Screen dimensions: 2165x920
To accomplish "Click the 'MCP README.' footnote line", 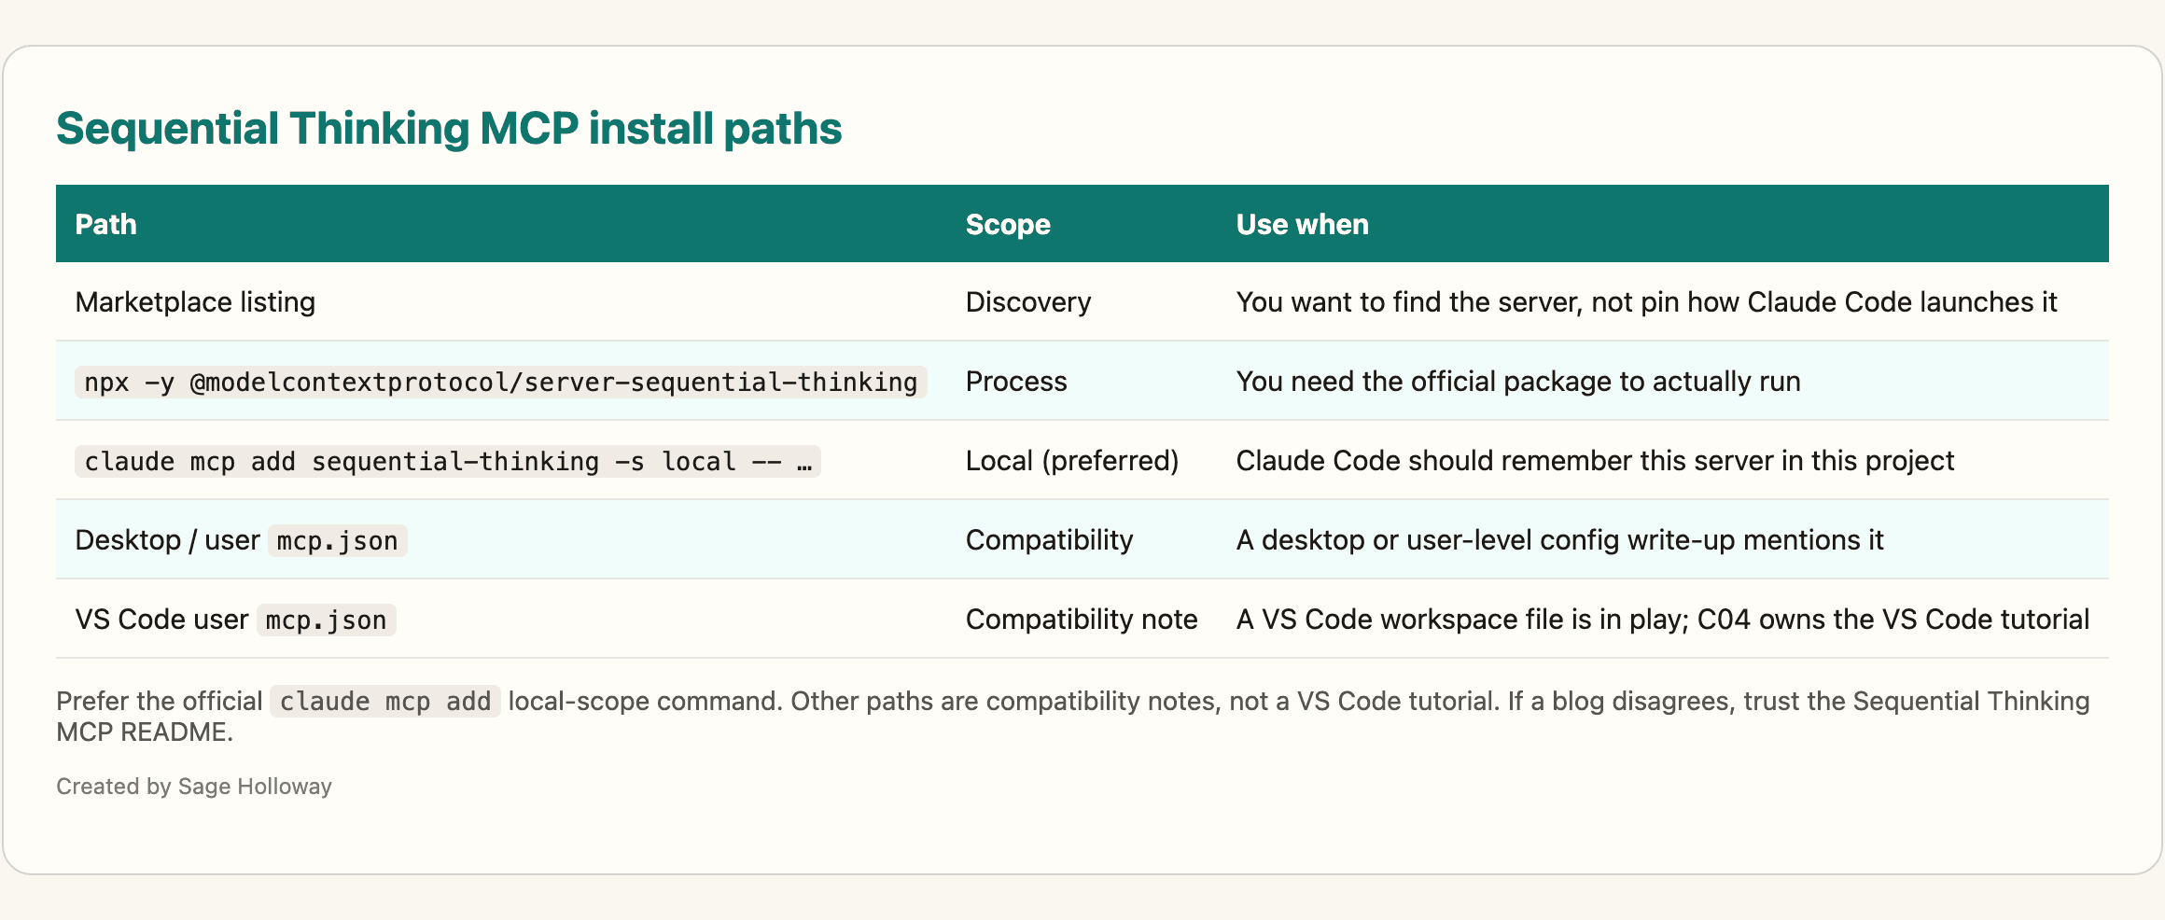I will point(145,732).
